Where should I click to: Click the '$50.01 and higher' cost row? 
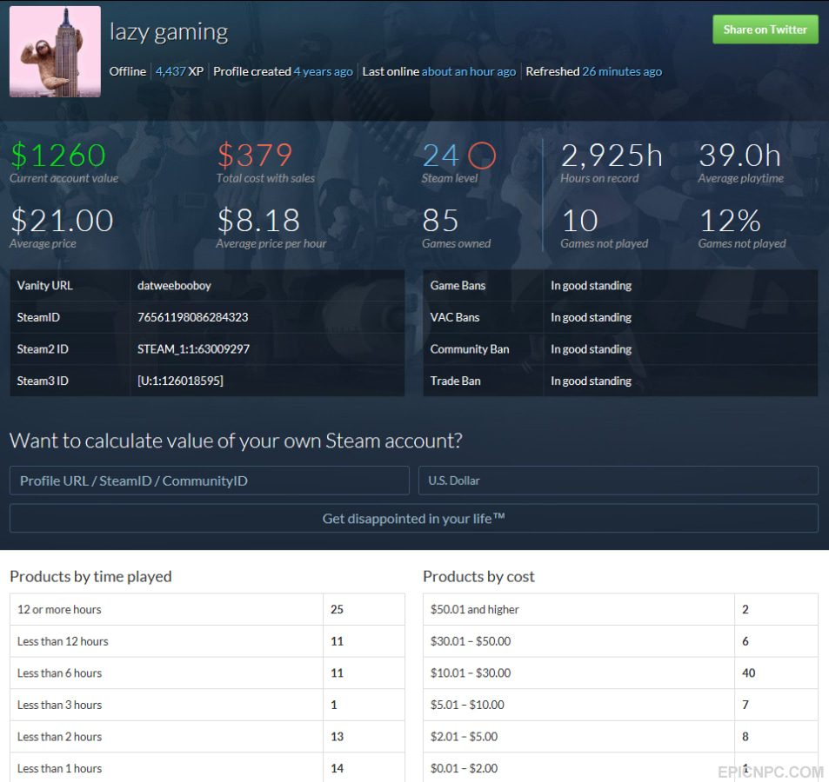tap(621, 609)
